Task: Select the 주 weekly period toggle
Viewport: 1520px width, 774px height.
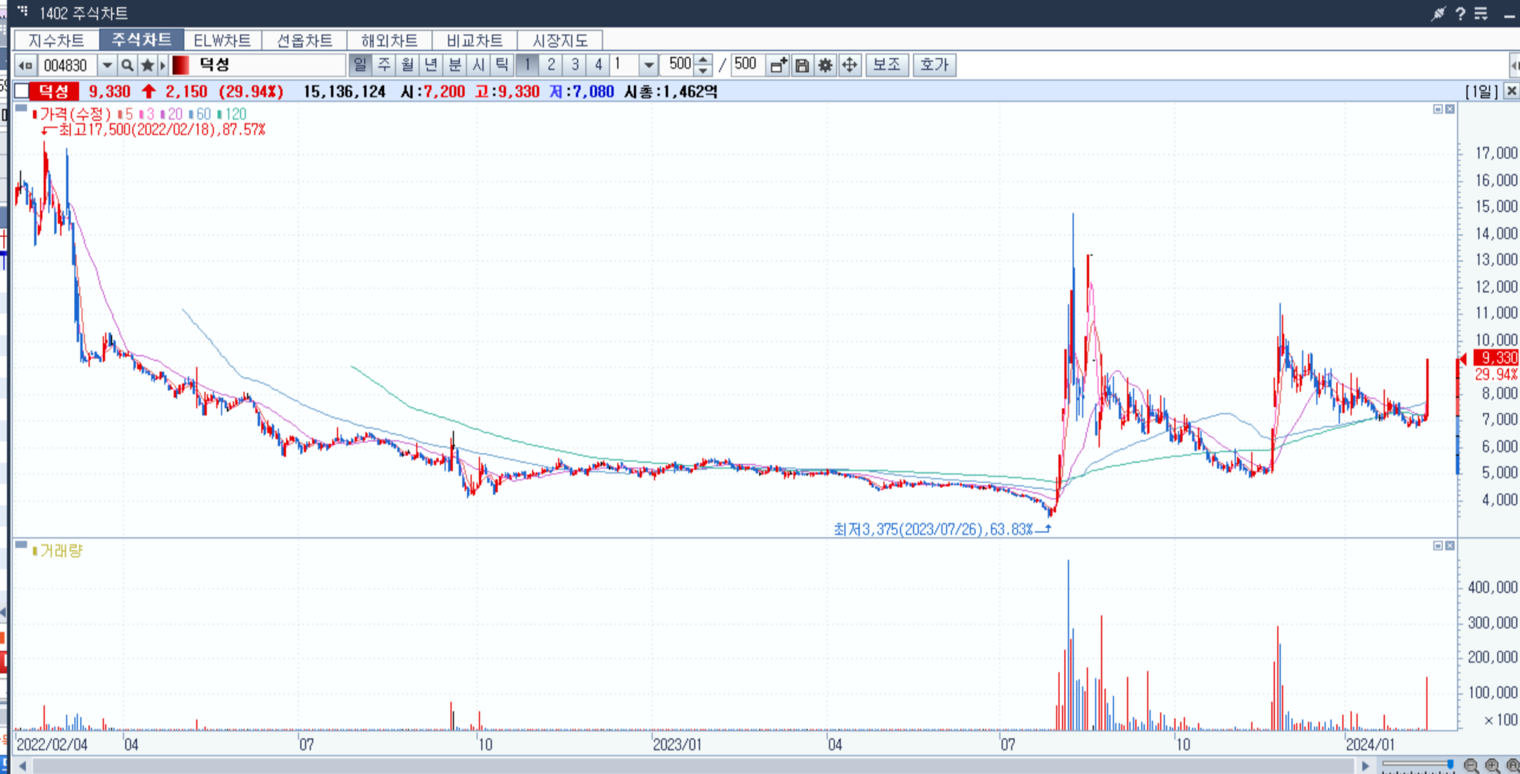Action: pos(383,65)
